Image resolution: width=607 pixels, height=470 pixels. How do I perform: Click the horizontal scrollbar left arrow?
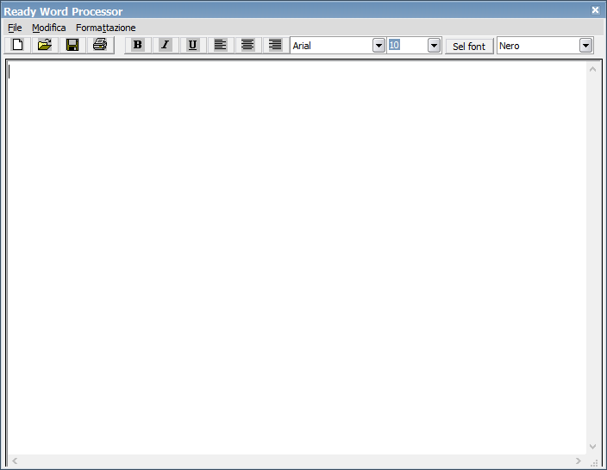pos(15,461)
